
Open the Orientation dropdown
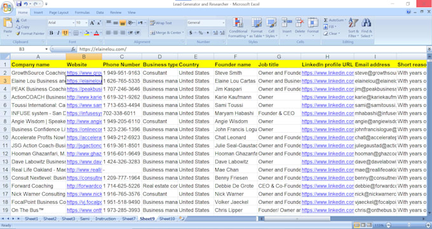pos(132,23)
